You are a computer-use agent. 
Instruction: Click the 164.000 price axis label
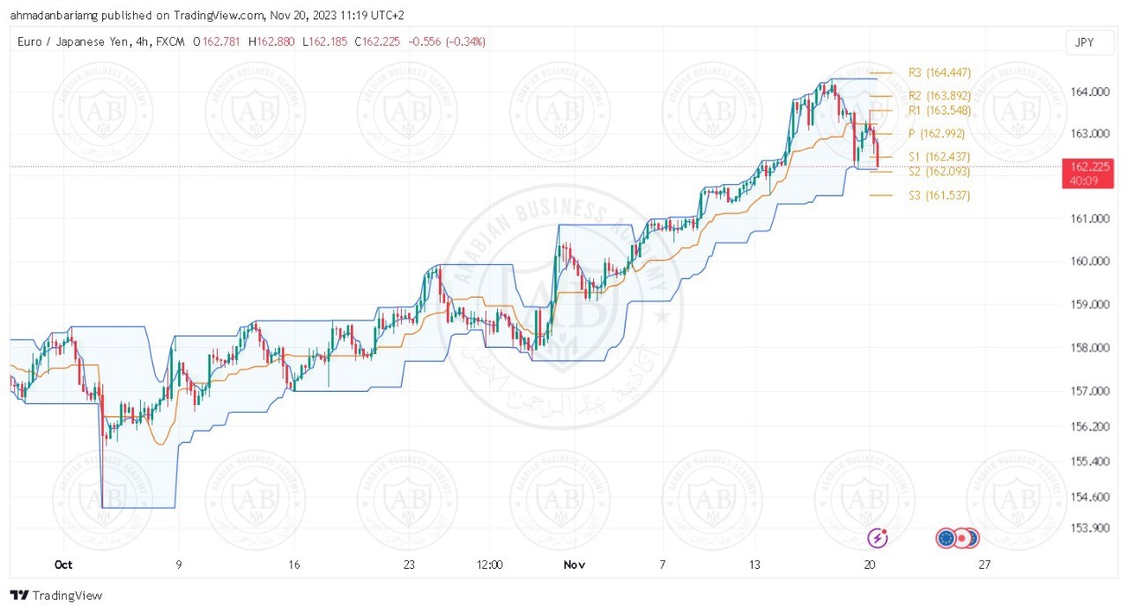tap(1089, 92)
